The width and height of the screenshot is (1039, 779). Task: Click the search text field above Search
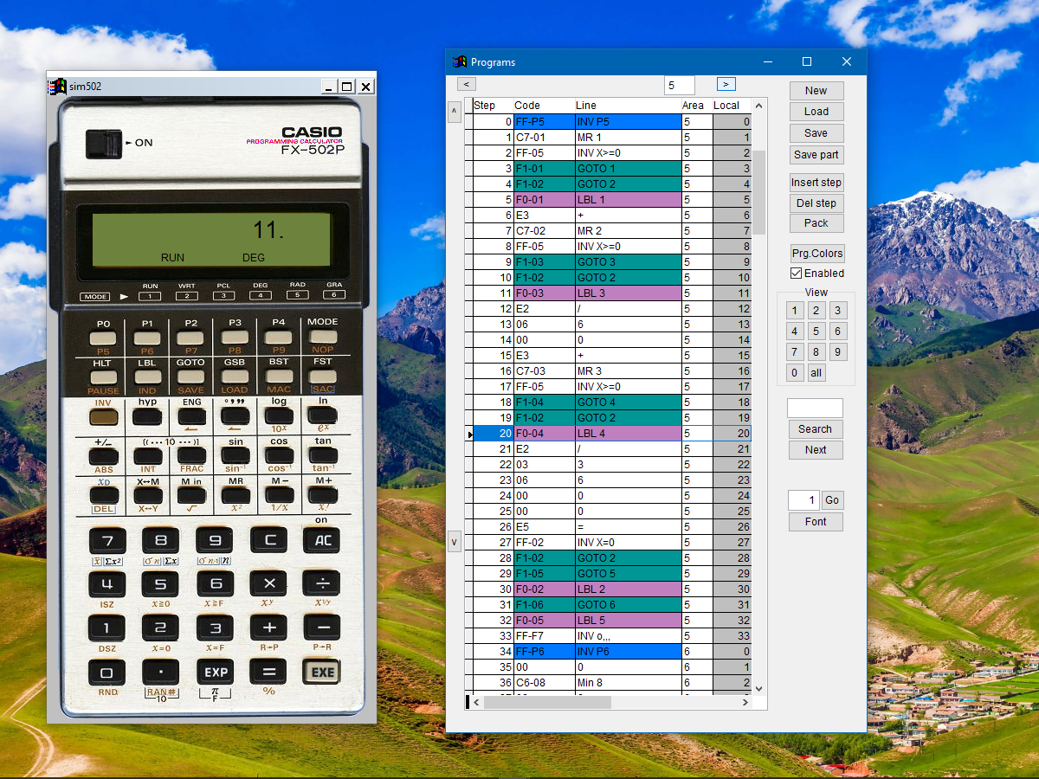tap(815, 408)
